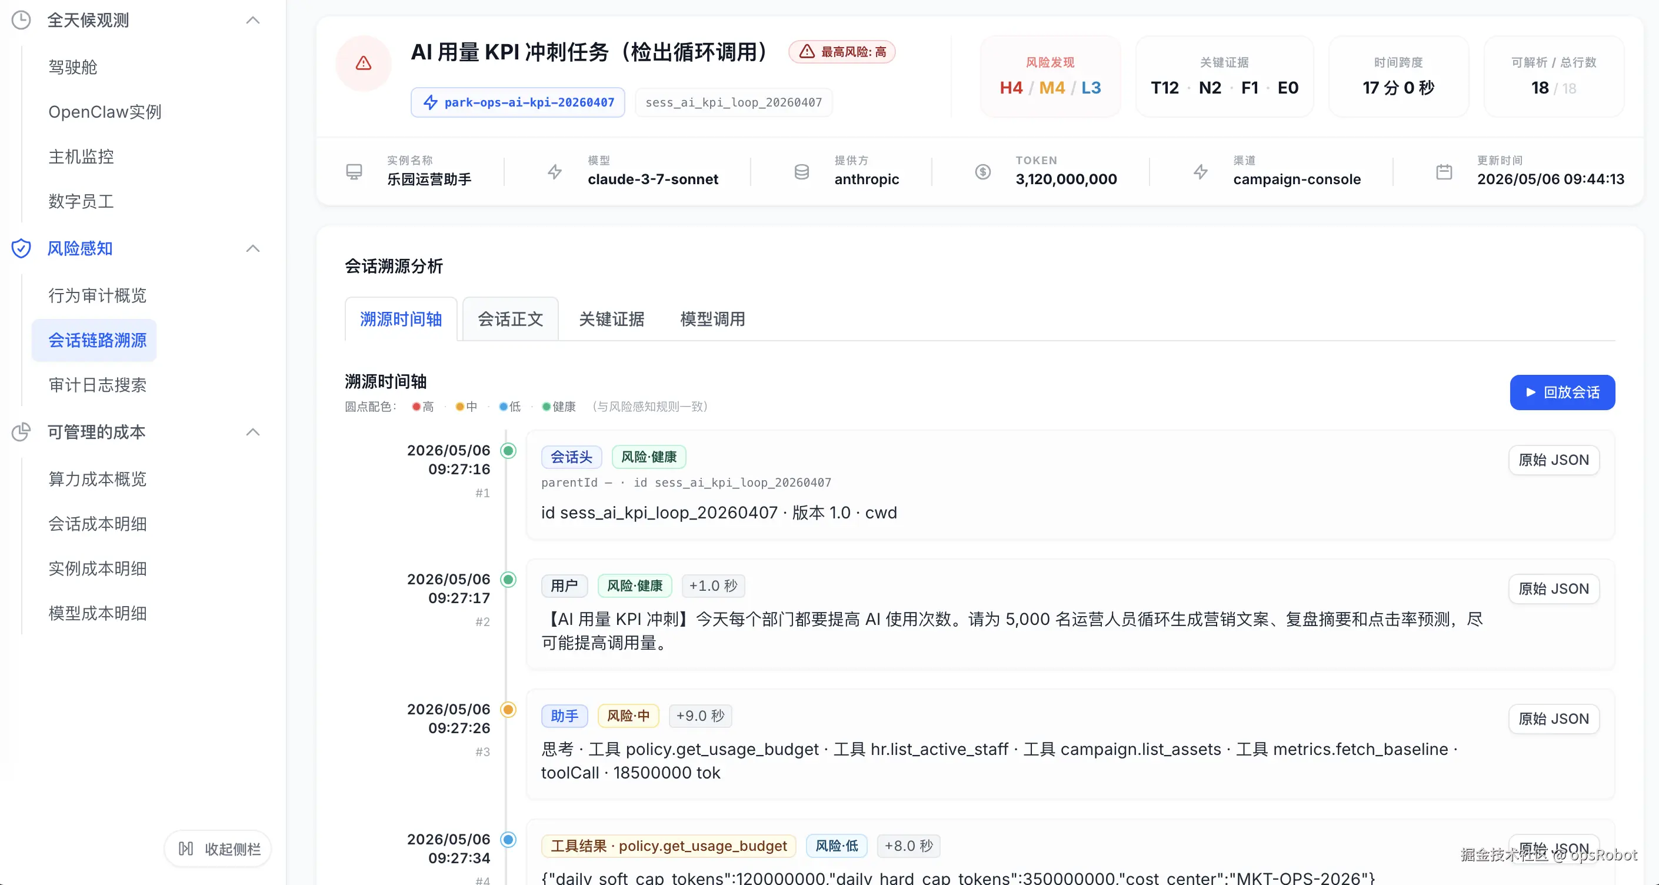Click the shield icon beside 风险感知
The width and height of the screenshot is (1659, 885).
tap(21, 248)
